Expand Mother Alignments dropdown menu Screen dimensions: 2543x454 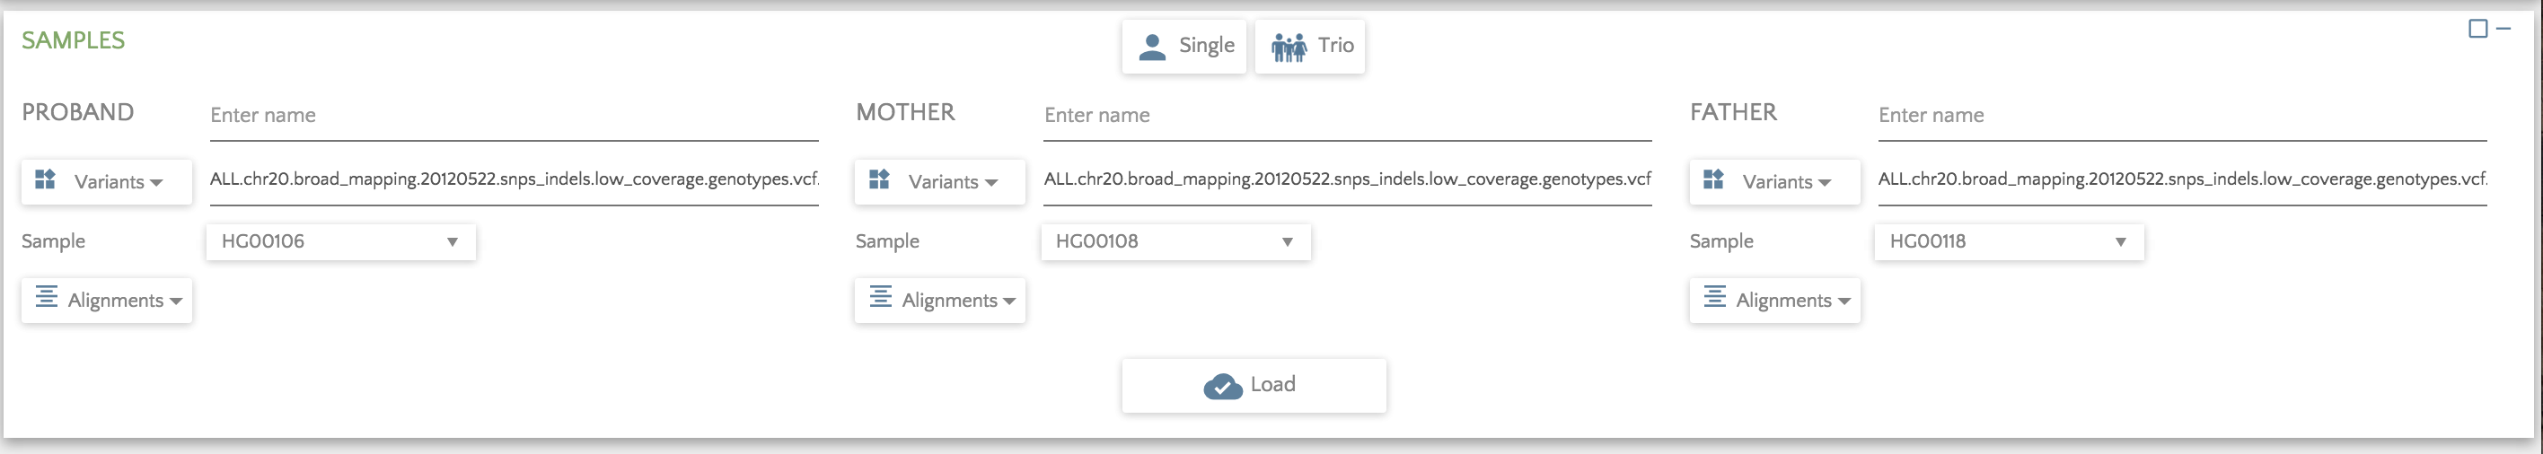[940, 300]
